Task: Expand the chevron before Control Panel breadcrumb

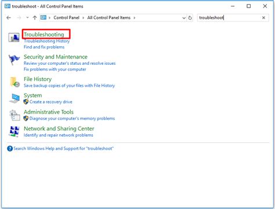Action: coord(49,18)
